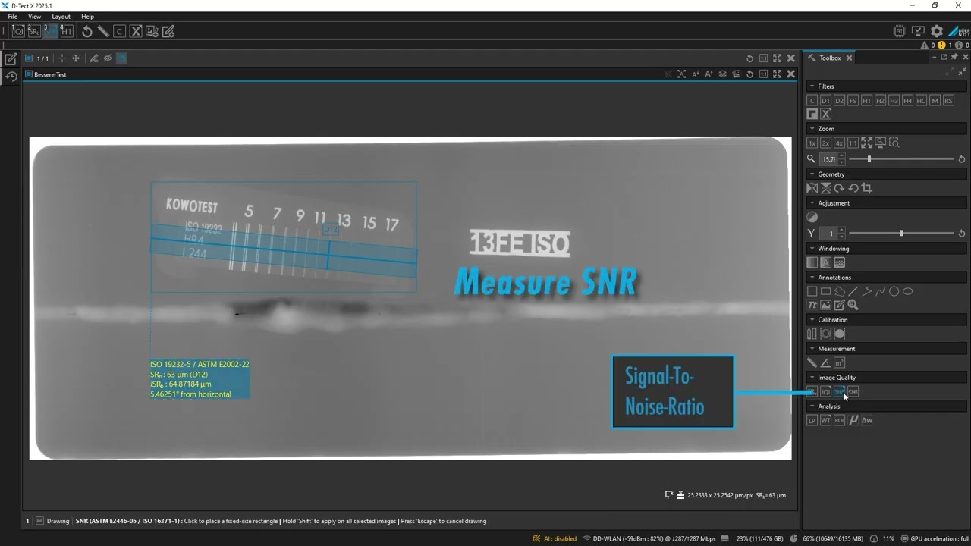Select the area m² measurement tool

839,362
